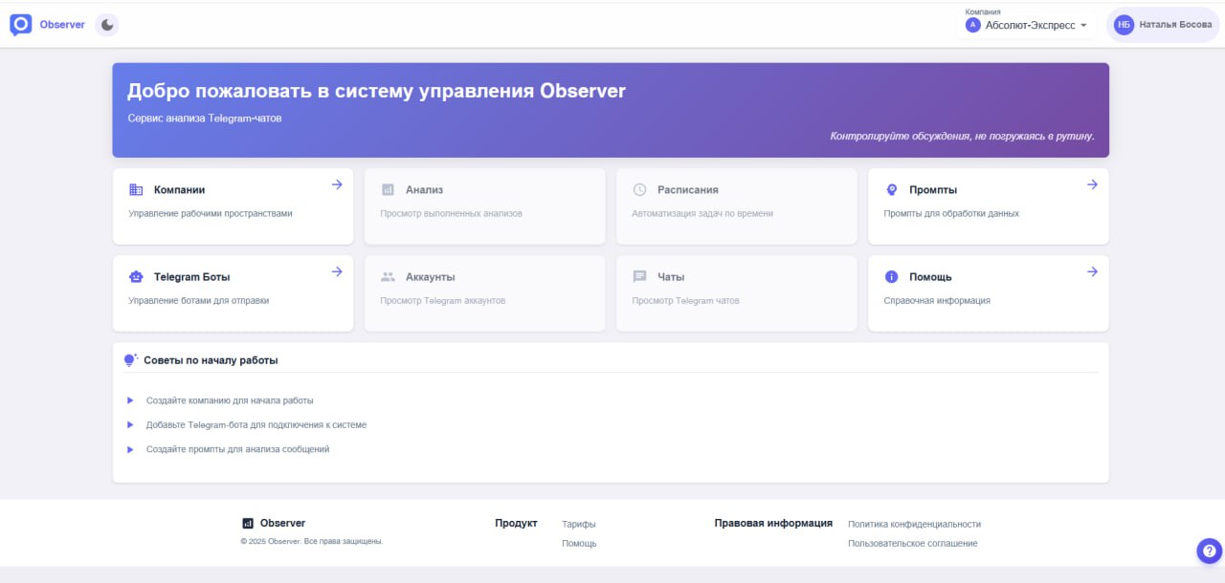The height and width of the screenshot is (583, 1225).
Task: Open the Тарифы link in the footer
Action: [579, 524]
